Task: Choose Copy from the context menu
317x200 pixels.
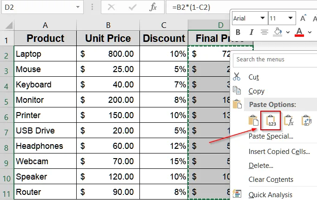Action: 257,91
